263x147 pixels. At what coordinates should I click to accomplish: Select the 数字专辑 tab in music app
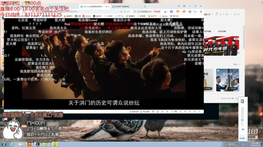tap(207, 31)
